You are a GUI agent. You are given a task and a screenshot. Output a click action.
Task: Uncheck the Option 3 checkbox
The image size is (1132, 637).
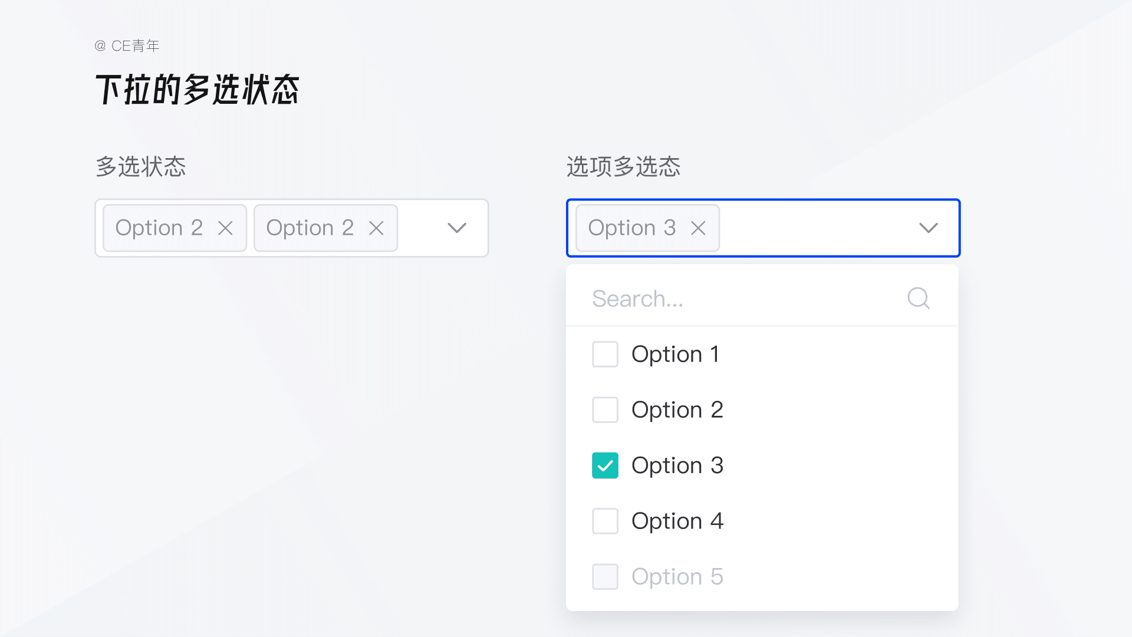click(605, 465)
